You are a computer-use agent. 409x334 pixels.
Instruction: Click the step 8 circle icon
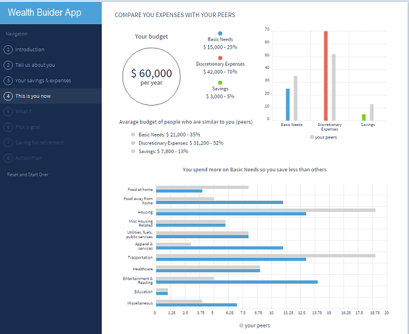(x=8, y=158)
